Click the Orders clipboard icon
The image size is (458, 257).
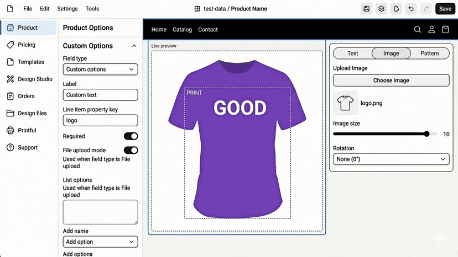coord(10,96)
